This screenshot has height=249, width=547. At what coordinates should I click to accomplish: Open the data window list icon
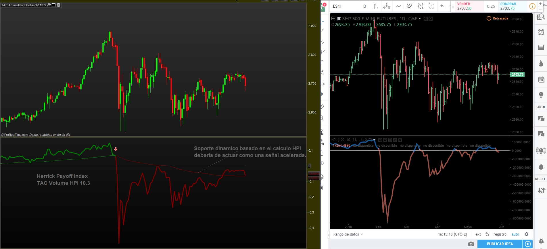[x=541, y=47]
